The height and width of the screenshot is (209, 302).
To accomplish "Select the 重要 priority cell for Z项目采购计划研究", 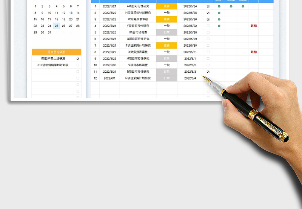I will click(x=166, y=46).
